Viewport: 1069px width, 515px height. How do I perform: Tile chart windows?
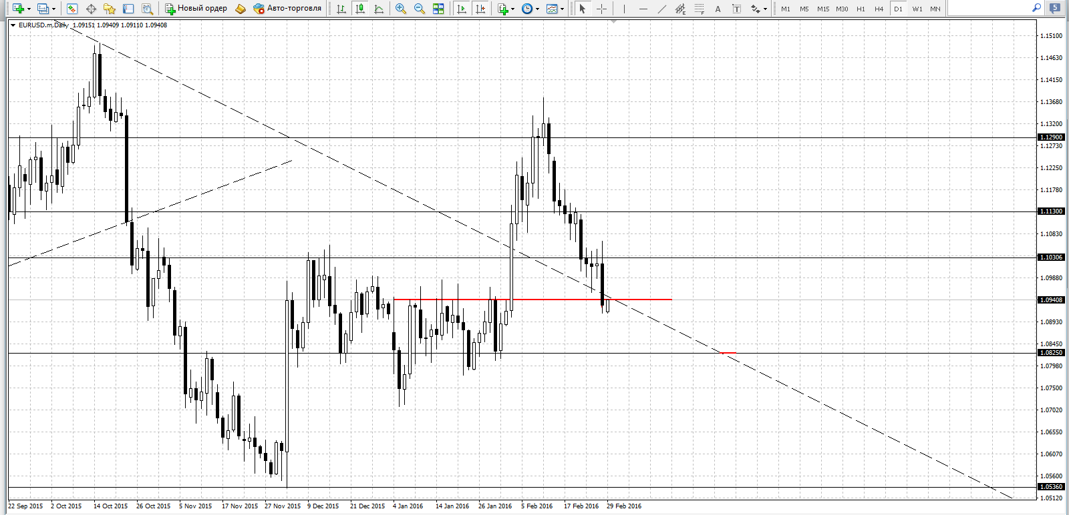pos(438,9)
